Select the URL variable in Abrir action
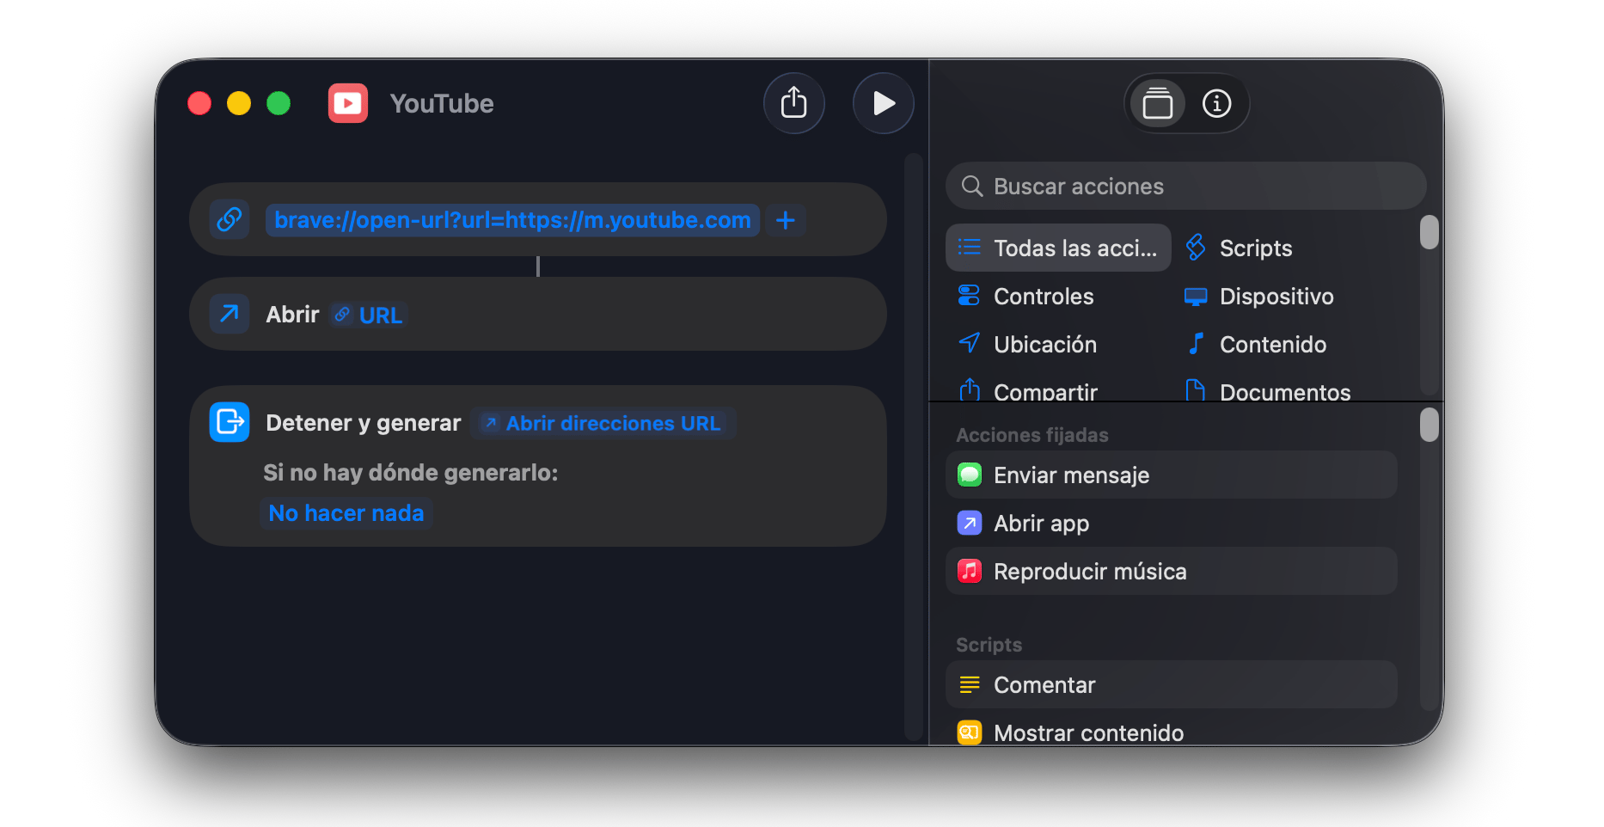Image resolution: width=1604 pixels, height=827 pixels. pyautogui.click(x=369, y=315)
